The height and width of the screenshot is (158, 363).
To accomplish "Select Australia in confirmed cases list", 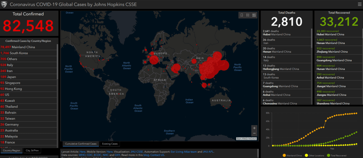I will tap(28, 130).
